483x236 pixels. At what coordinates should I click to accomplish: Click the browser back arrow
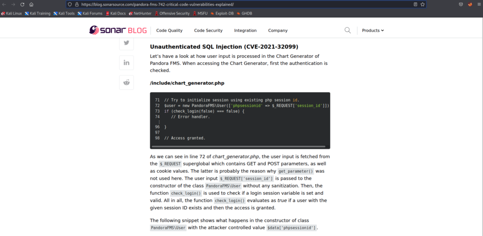pyautogui.click(x=4, y=4)
